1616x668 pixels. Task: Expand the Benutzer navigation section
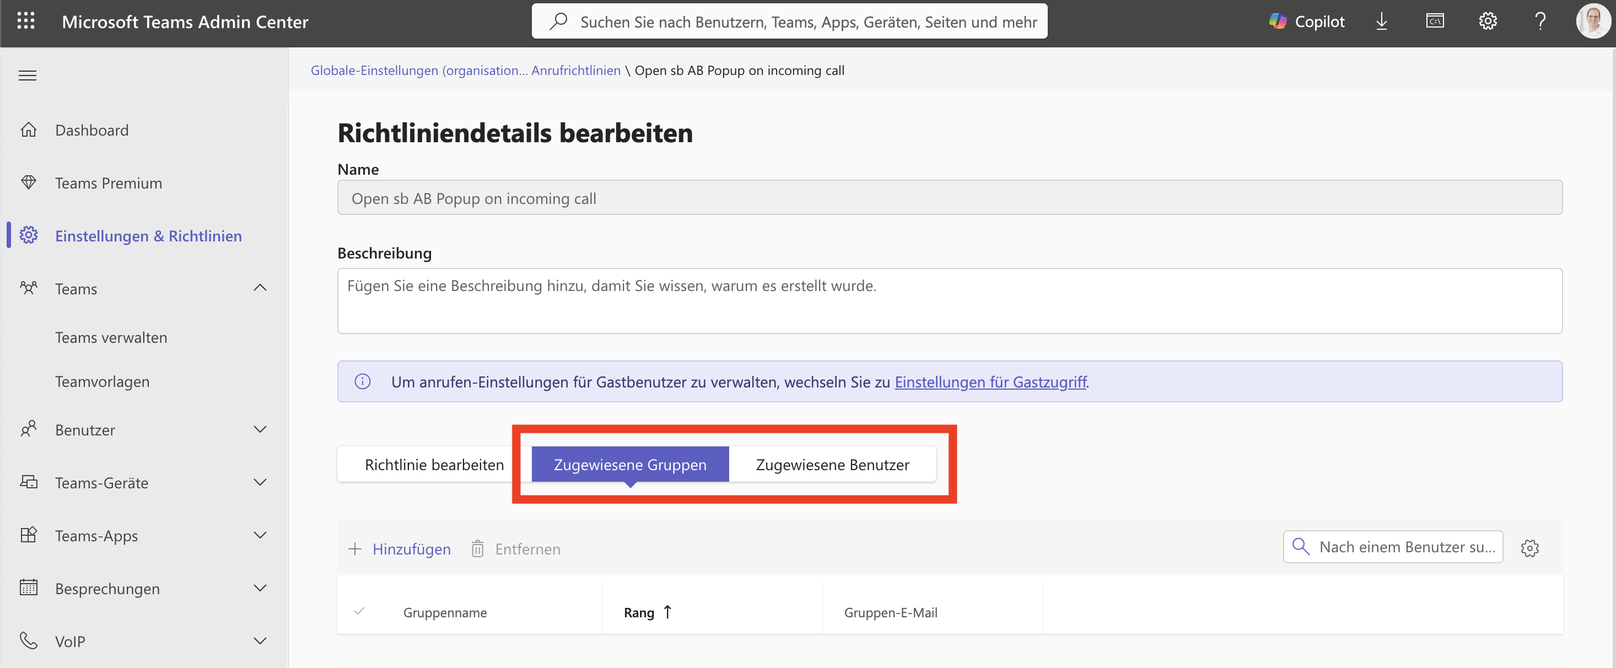point(260,430)
